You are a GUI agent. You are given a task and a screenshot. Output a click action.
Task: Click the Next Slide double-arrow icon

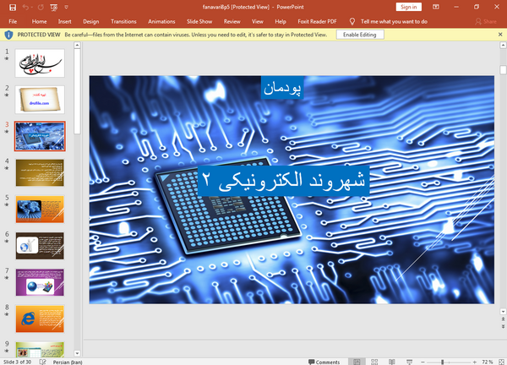(503, 326)
